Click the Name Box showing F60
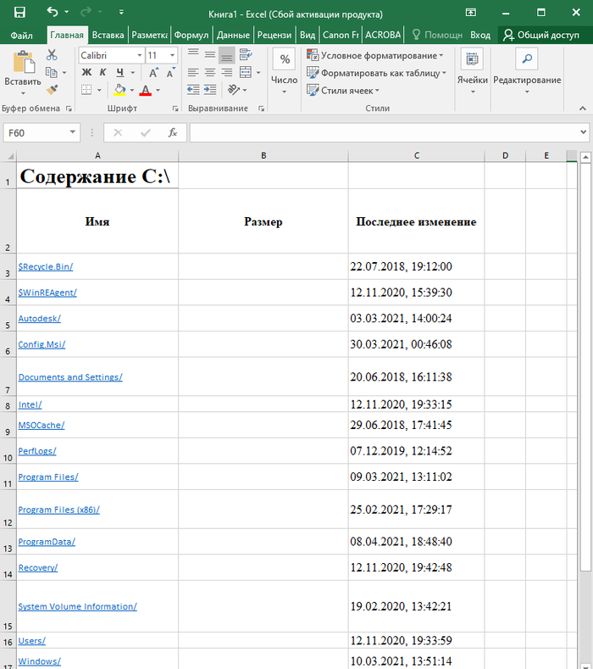Viewport: 593px width, 669px height. [x=34, y=133]
